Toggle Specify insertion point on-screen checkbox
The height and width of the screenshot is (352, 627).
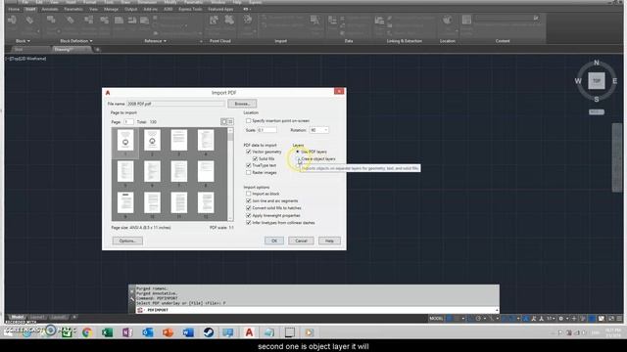[x=248, y=120]
